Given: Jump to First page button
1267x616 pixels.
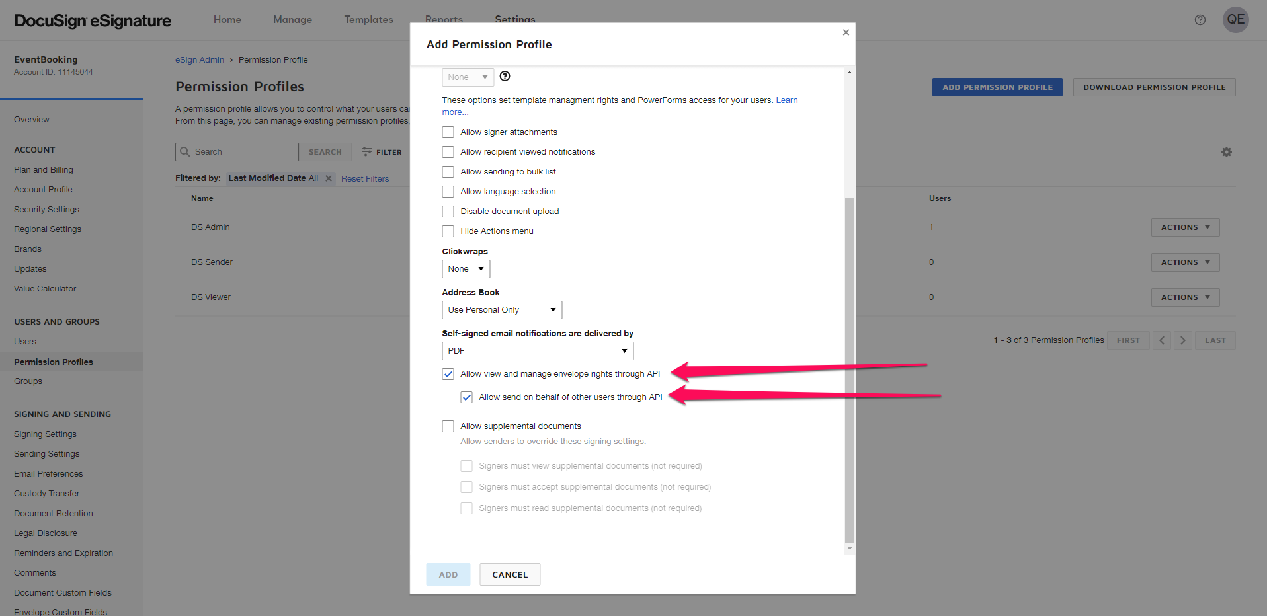Looking at the screenshot, I should 1128,340.
